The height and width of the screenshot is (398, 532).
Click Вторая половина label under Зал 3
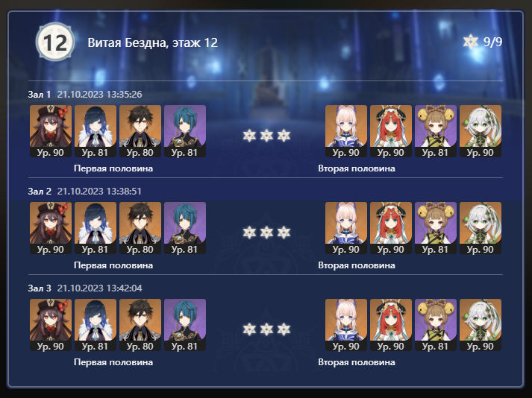pos(357,362)
